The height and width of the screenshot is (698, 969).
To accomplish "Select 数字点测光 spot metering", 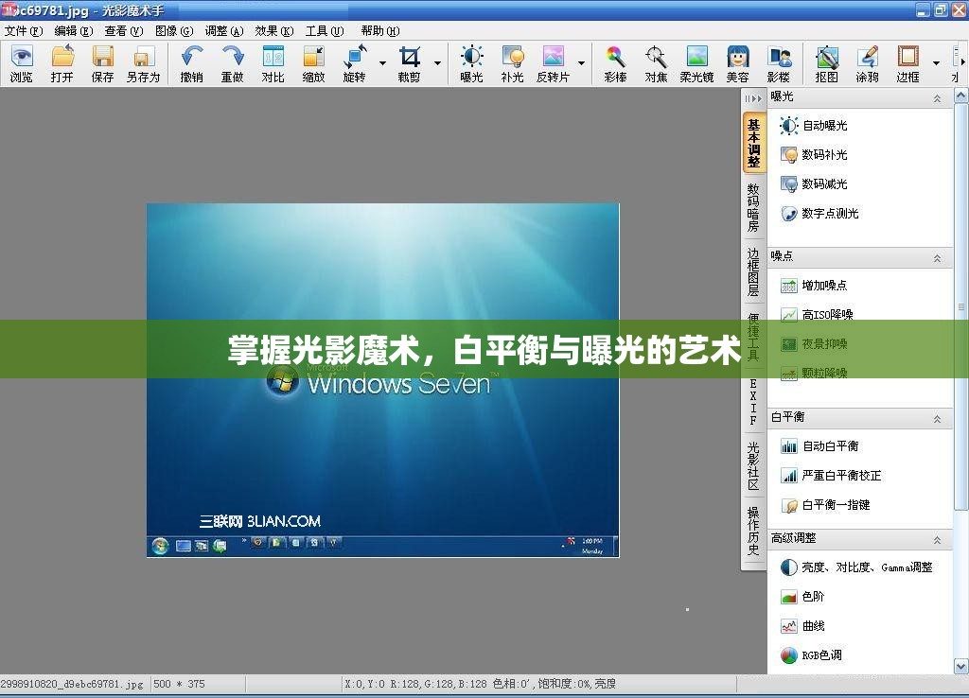I will coord(819,214).
